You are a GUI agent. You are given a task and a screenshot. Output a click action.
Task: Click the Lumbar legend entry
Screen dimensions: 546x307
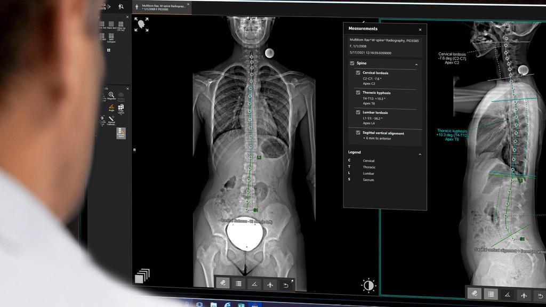pos(368,173)
